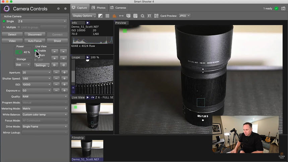The image size is (288, 162).
Task: Switch to the Photos tab
Action: pos(99,8)
